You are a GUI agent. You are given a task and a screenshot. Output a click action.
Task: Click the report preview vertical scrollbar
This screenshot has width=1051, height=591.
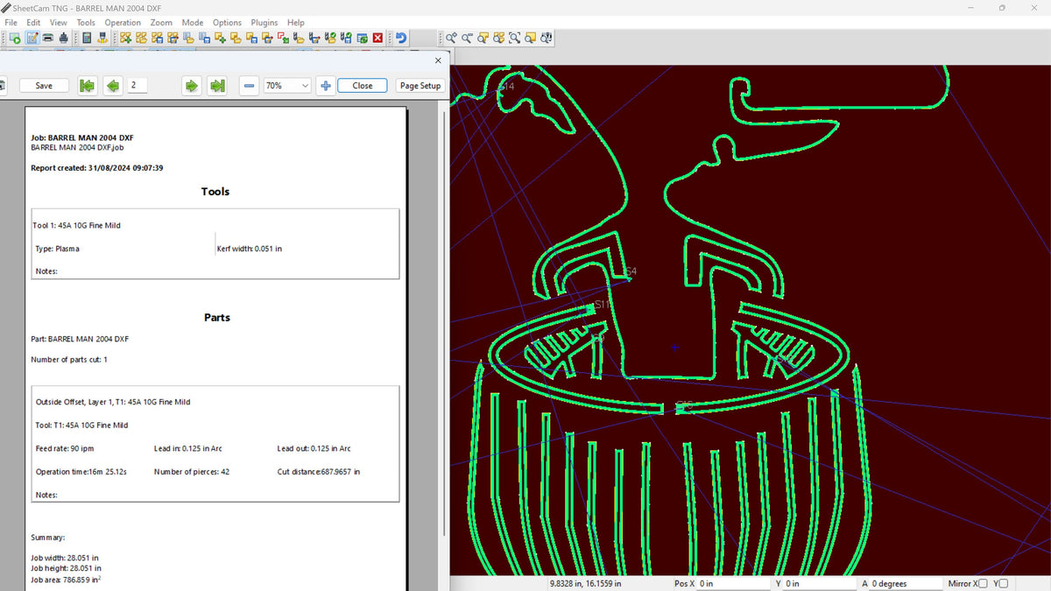pos(446,324)
